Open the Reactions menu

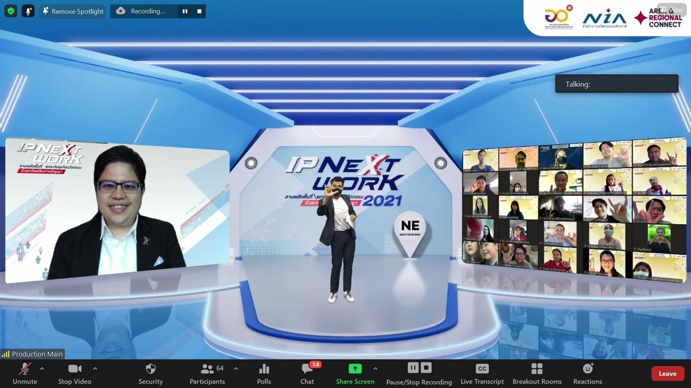pyautogui.click(x=587, y=374)
